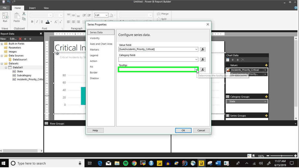Add a Series Group with plus icon
The height and width of the screenshot is (168, 299).
[x=266, y=115]
